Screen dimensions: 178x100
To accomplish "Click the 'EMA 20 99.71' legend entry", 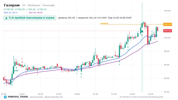I will pyautogui.click(x=11, y=12).
